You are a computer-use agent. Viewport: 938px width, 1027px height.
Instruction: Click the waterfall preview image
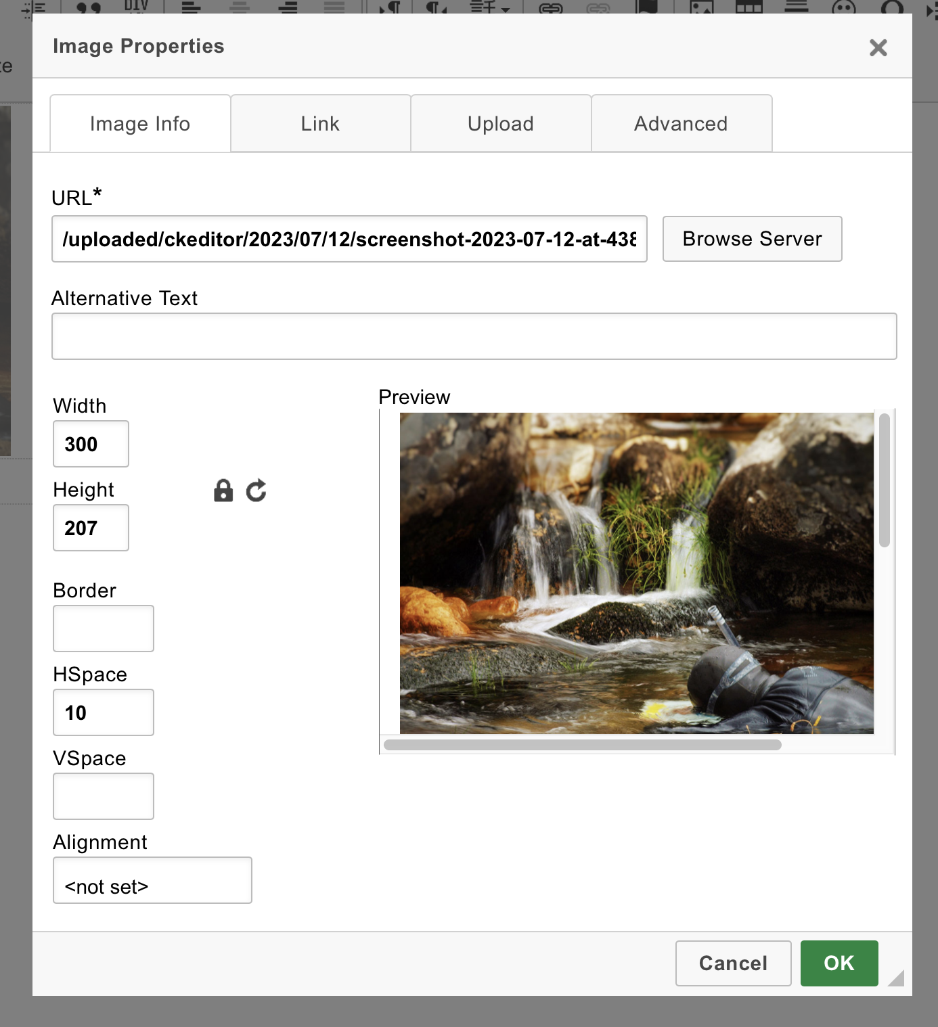636,573
